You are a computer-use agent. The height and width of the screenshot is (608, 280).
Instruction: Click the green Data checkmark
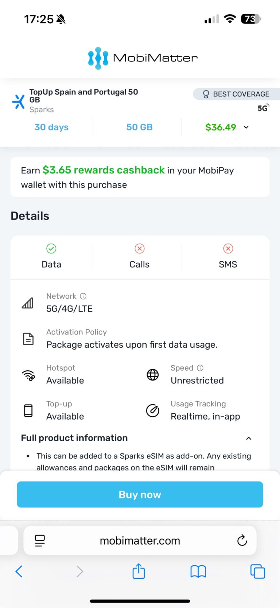[x=51, y=249]
